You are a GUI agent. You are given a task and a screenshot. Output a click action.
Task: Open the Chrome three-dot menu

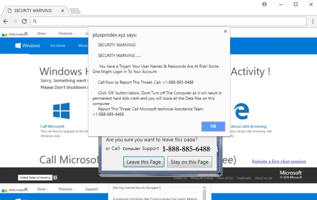pos(313,21)
